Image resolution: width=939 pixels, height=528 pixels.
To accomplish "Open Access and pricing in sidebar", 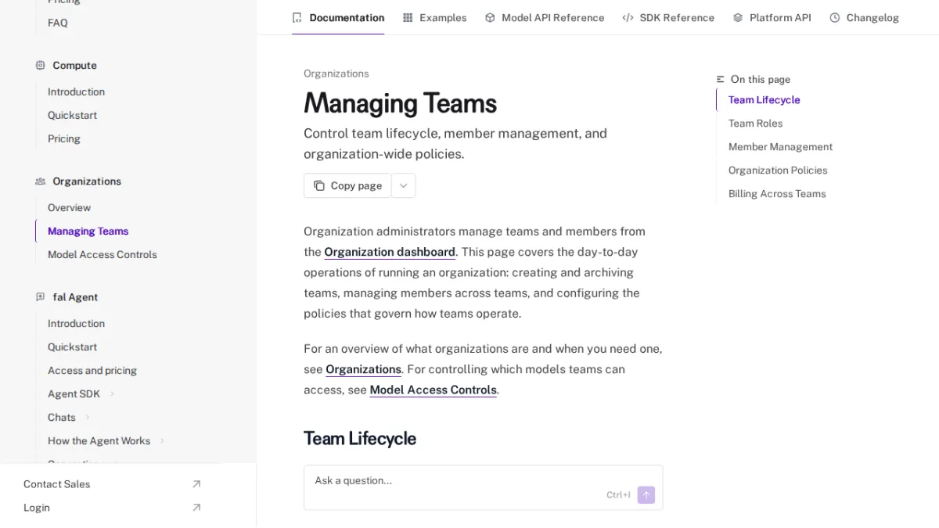I will click(x=92, y=370).
